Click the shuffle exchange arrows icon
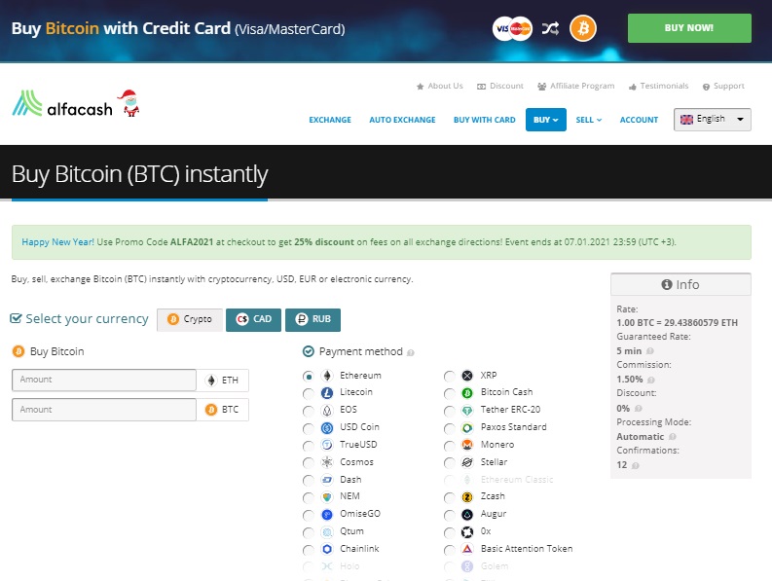The width and height of the screenshot is (772, 581). (550, 28)
